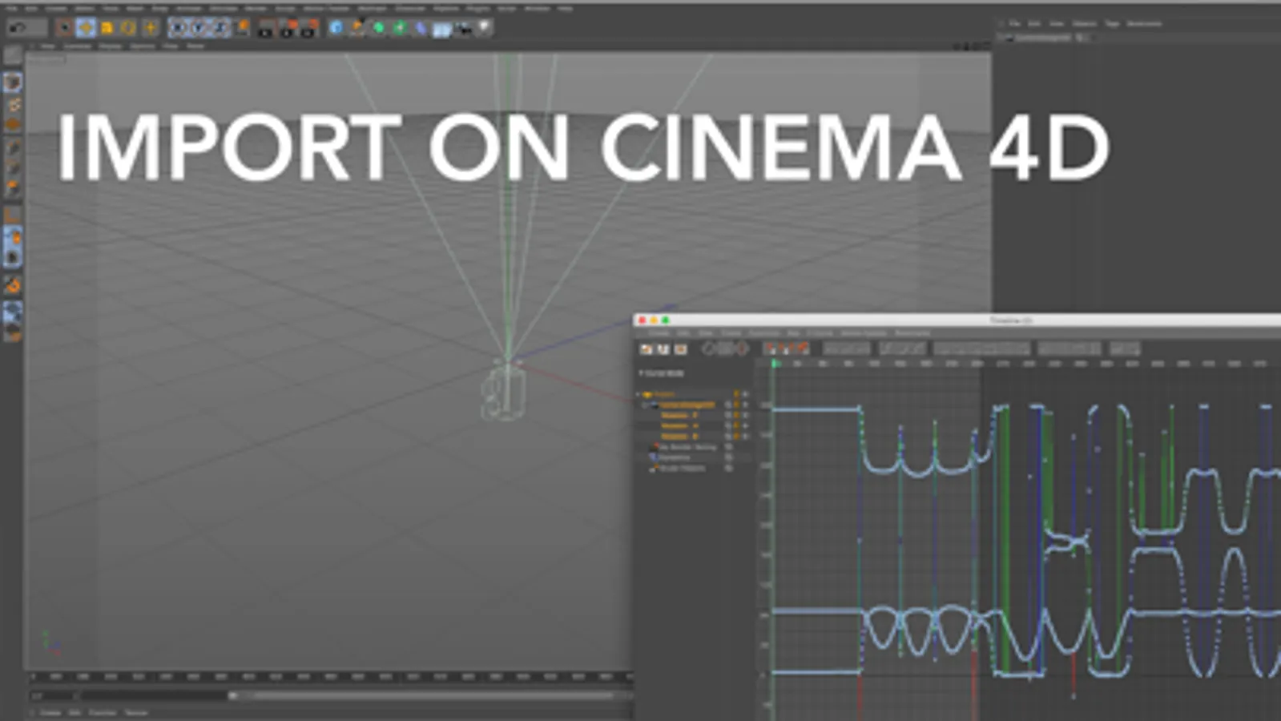The height and width of the screenshot is (721, 1281).
Task: Click second icon in Timeline toolbar
Action: (x=663, y=348)
